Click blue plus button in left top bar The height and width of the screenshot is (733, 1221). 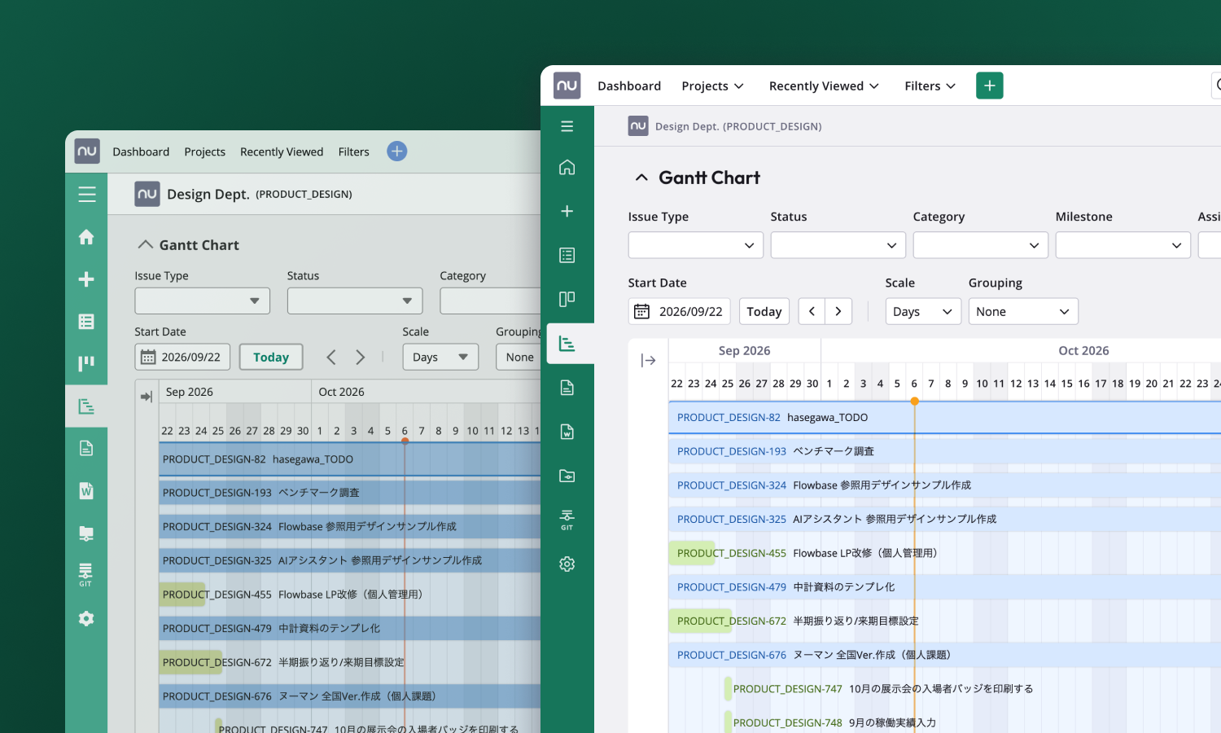[396, 151]
